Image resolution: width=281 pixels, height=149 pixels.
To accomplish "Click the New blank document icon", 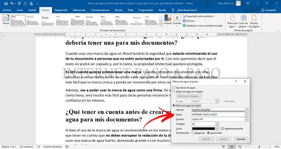I will [x=25, y=3].
